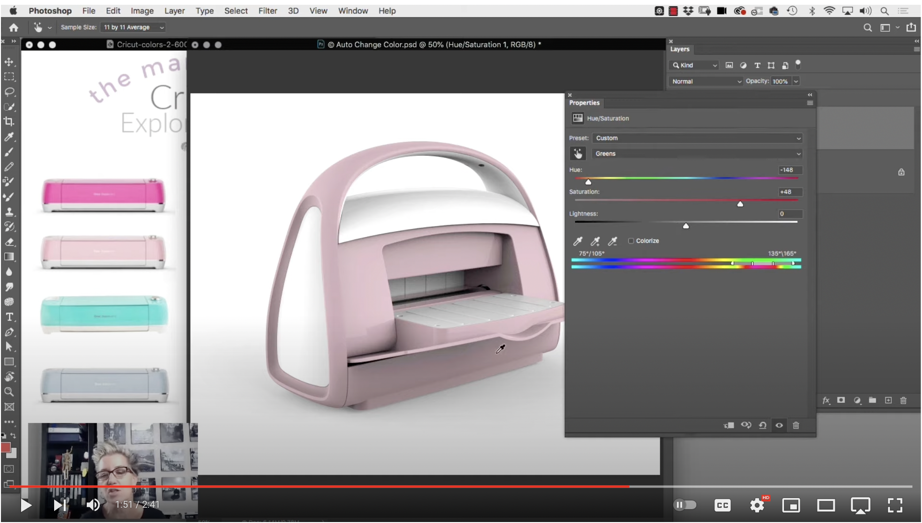Toggle the YouTube autoplay switch
Viewport: 922px width, 523px height.
coord(685,505)
